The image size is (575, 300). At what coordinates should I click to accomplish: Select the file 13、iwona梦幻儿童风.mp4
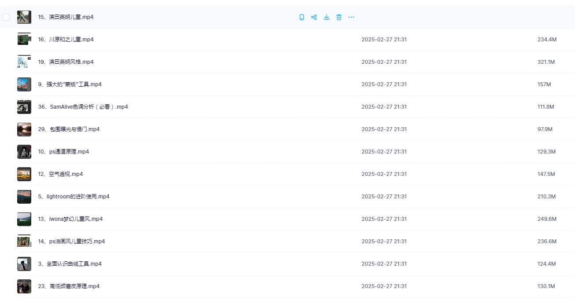click(x=70, y=219)
